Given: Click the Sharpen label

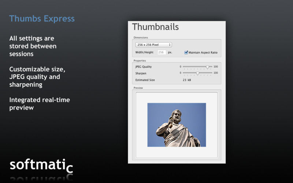Looking at the screenshot, I should tap(141, 73).
